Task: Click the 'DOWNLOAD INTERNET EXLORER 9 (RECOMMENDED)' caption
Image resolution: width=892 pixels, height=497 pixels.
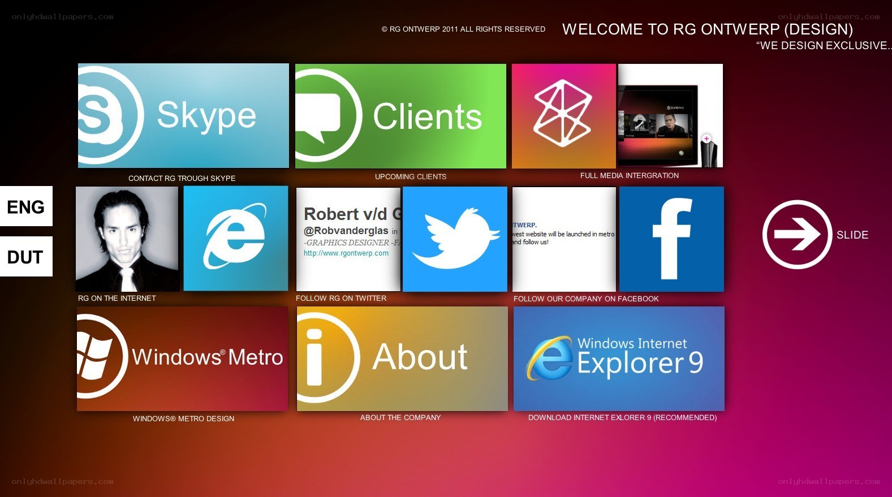Action: (x=622, y=417)
